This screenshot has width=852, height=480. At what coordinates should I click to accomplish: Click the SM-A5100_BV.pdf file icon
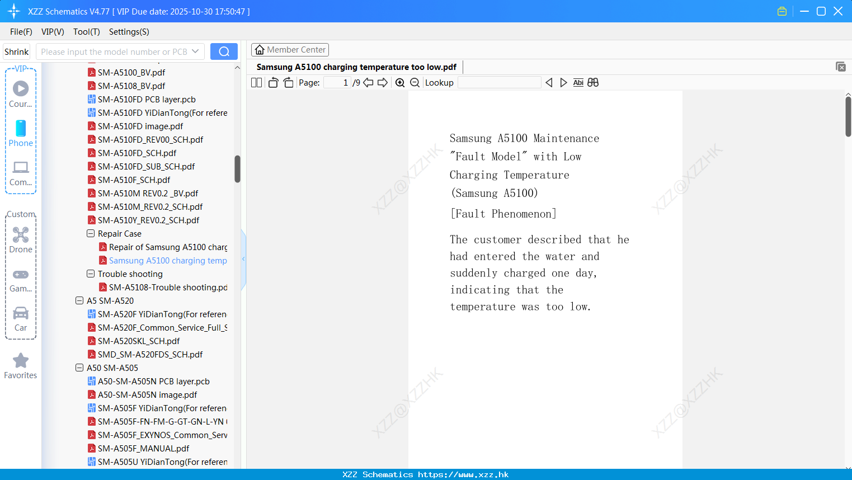(91, 72)
